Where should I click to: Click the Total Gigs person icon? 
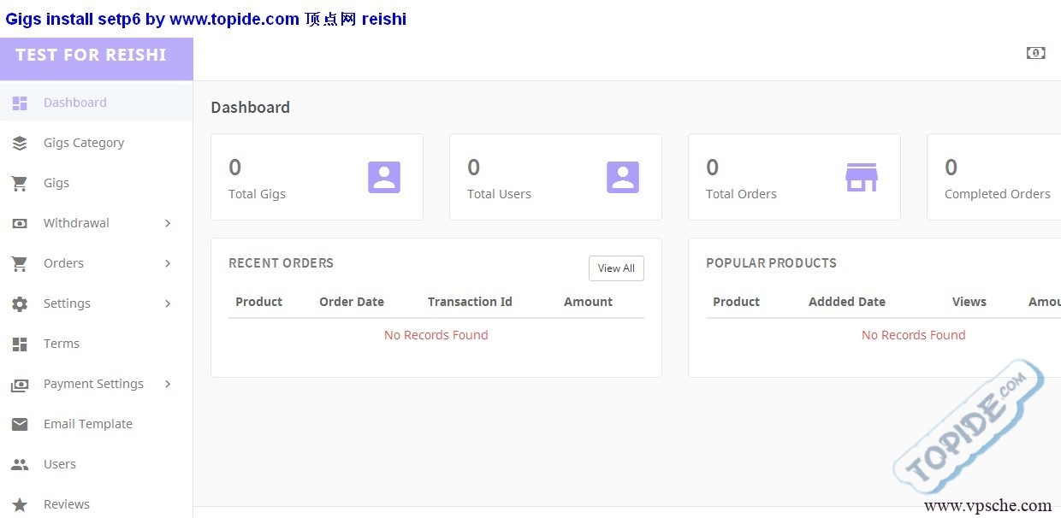[x=384, y=177]
